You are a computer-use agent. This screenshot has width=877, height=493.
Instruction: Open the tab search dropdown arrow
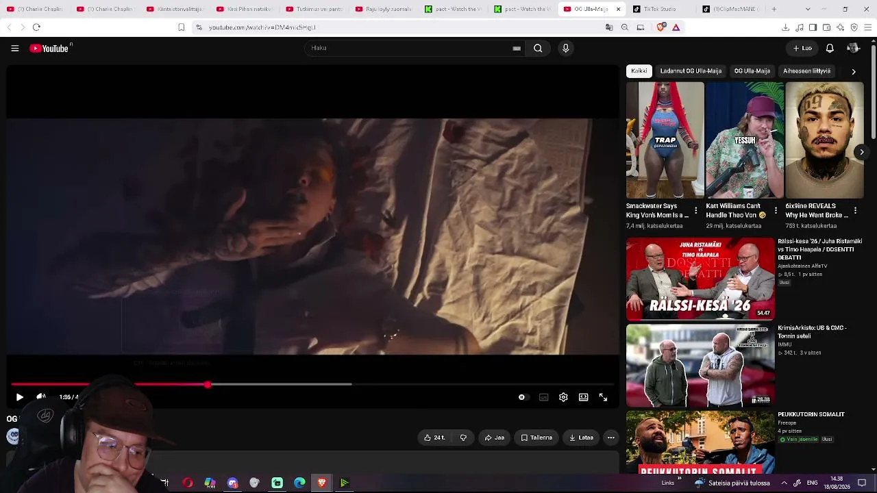tap(808, 9)
